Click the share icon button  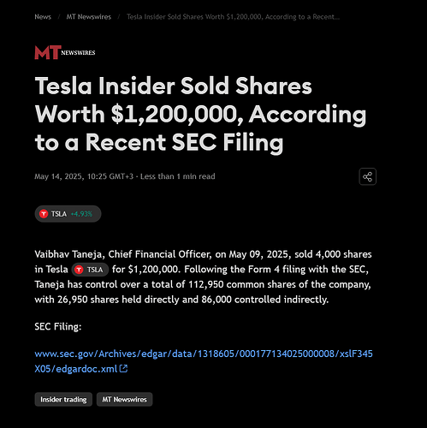[x=367, y=176]
